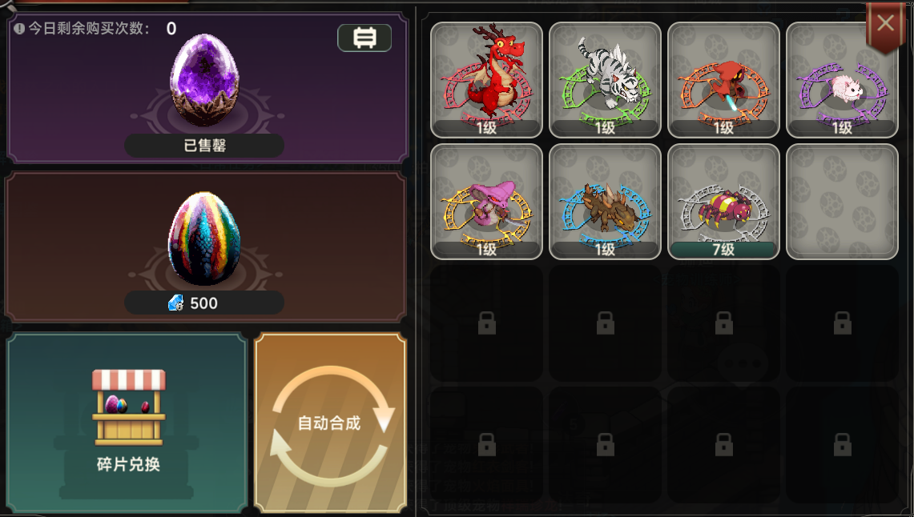The image size is (914, 517).
Task: Click the 已售罄 sold out label
Action: pyautogui.click(x=204, y=145)
